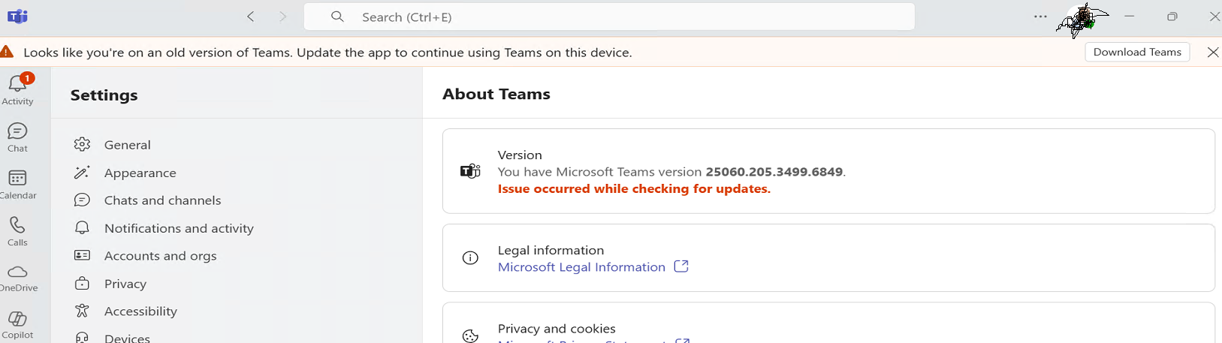
Task: Select General settings category
Action: [127, 145]
